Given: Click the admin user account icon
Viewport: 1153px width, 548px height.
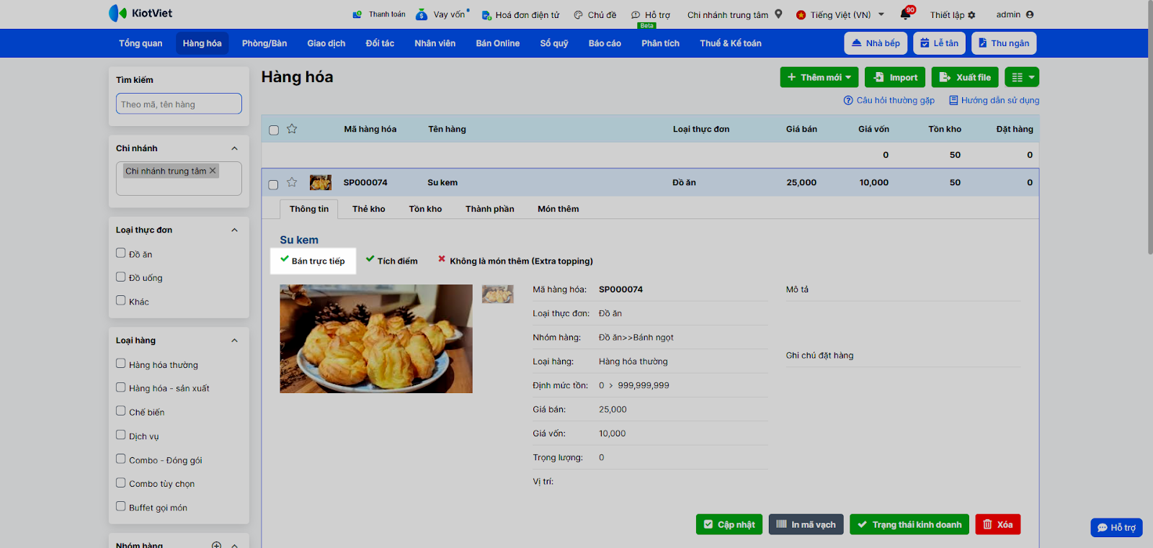Looking at the screenshot, I should pyautogui.click(x=1030, y=14).
